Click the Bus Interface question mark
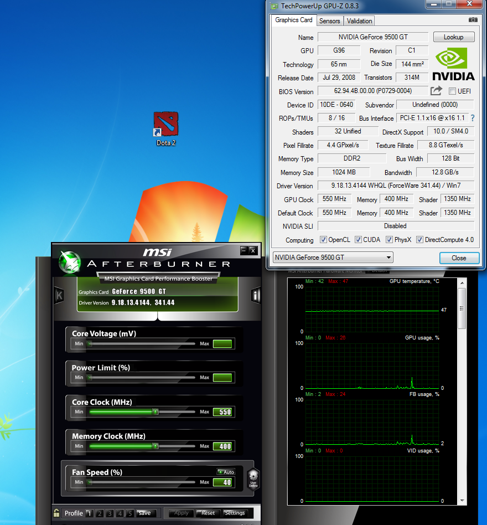 point(473,118)
